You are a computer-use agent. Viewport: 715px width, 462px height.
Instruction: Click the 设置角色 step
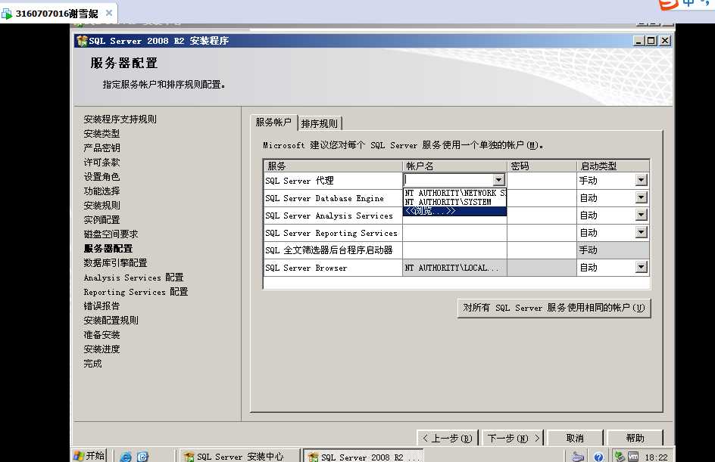[101, 177]
